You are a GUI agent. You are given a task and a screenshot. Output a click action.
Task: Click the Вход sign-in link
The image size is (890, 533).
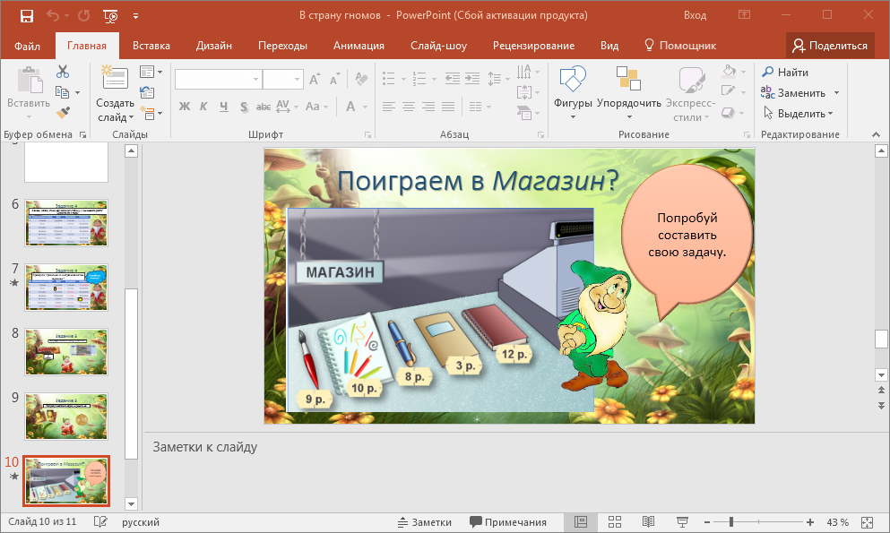[695, 15]
